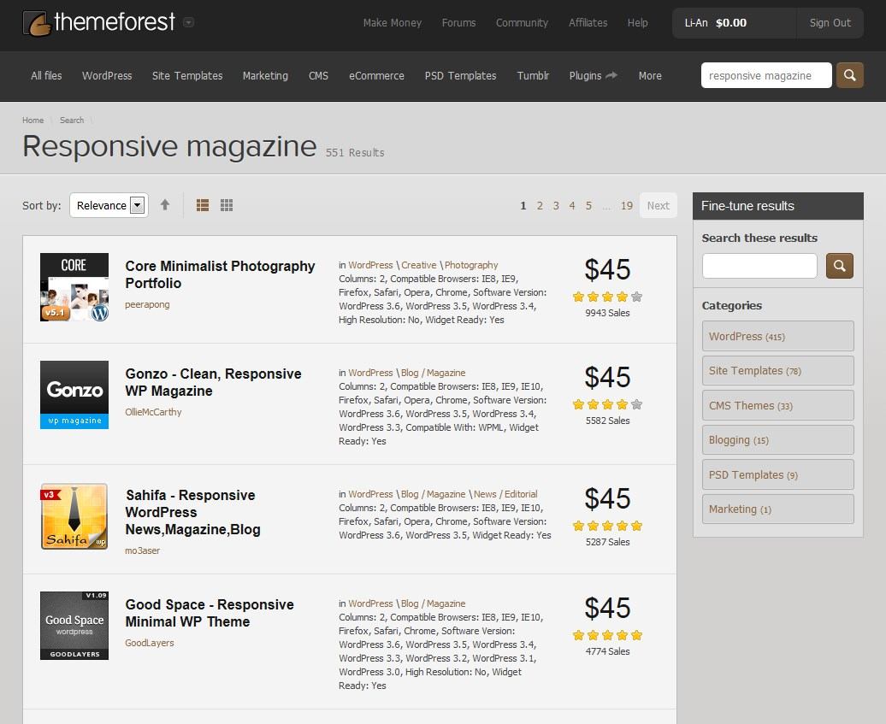The height and width of the screenshot is (724, 886).
Task: Go to the Search breadcrumb
Action: (72, 121)
